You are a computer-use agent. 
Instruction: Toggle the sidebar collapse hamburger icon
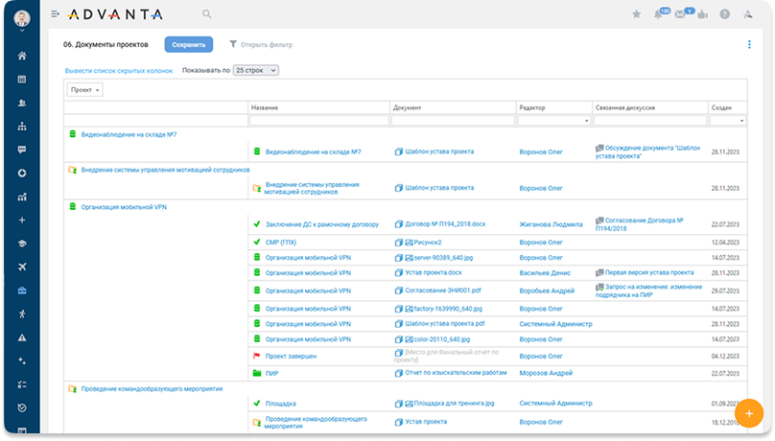coord(55,14)
